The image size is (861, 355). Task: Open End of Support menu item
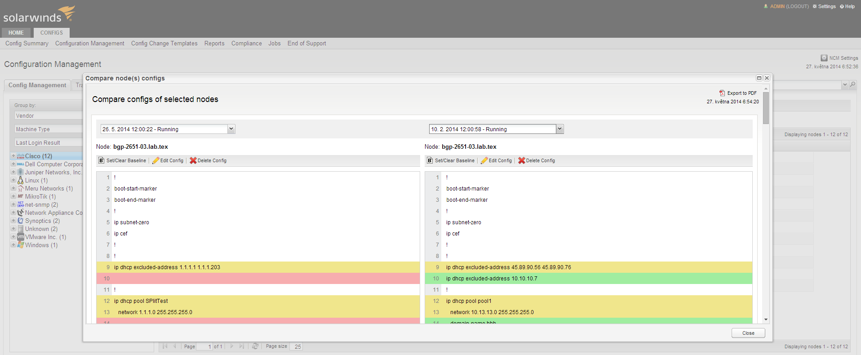[x=307, y=44]
